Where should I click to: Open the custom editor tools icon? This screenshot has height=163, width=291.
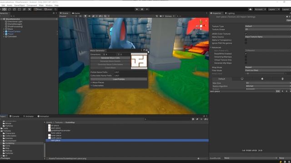click(29, 9)
